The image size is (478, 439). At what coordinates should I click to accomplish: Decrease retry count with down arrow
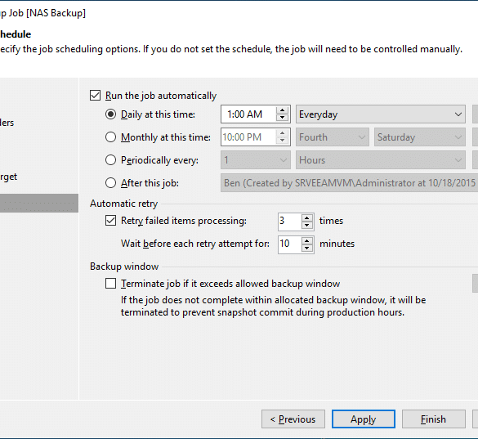pyautogui.click(x=307, y=225)
